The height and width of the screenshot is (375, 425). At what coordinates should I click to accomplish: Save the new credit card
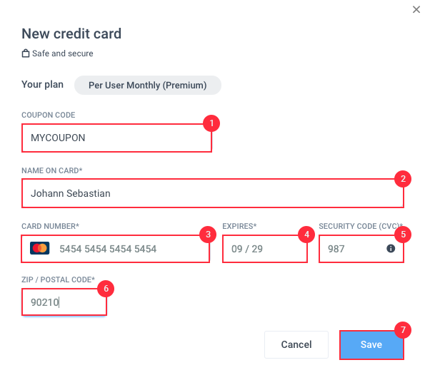371,344
